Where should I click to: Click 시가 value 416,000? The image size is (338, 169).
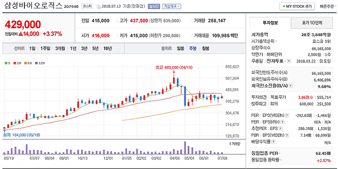point(100,36)
